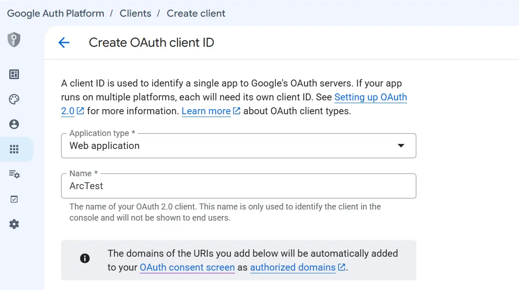The image size is (519, 290).
Task: Click external-link icon after Learn more
Action: (237, 111)
